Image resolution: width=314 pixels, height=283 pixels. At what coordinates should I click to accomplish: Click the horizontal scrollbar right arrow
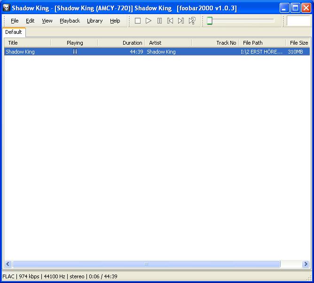pos(306,264)
